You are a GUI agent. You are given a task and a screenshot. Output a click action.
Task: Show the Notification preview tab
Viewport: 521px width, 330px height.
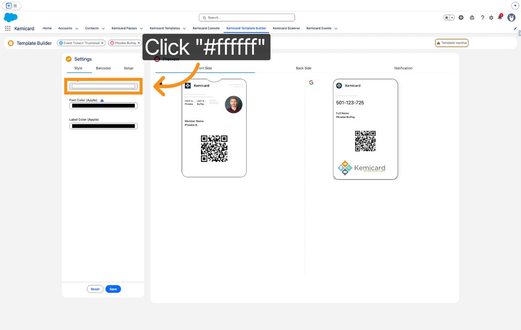coord(403,68)
